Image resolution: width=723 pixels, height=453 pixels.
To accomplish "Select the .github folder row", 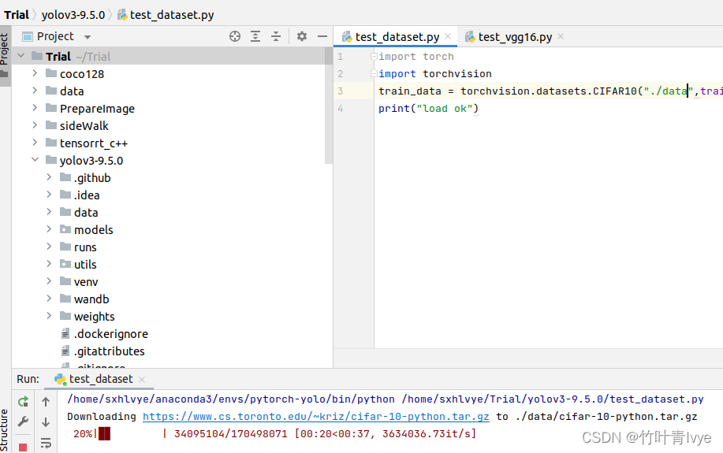I will (x=172, y=178).
